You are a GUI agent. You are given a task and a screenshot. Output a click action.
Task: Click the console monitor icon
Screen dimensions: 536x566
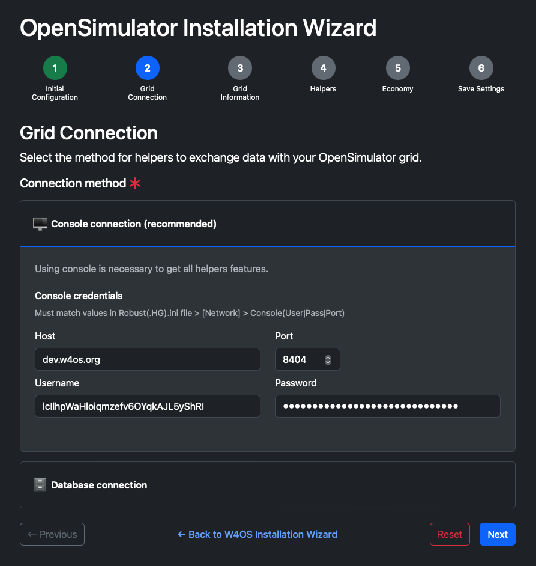click(x=40, y=224)
